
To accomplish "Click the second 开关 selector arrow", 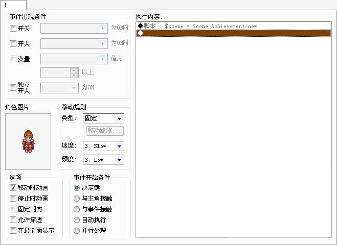I will tap(103, 43).
